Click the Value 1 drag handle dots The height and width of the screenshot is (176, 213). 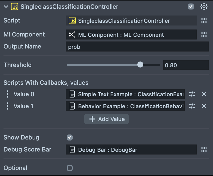[x=8, y=106]
